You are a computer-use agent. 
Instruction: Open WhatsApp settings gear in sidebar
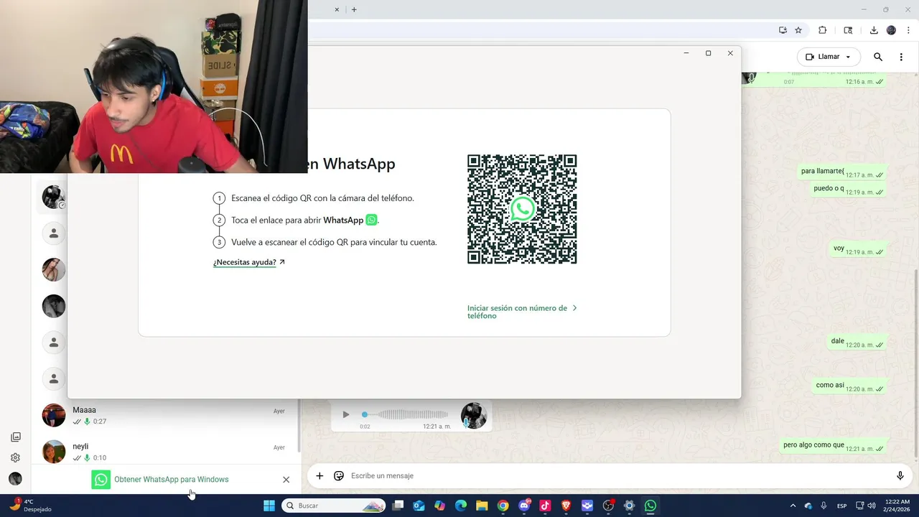click(x=15, y=457)
